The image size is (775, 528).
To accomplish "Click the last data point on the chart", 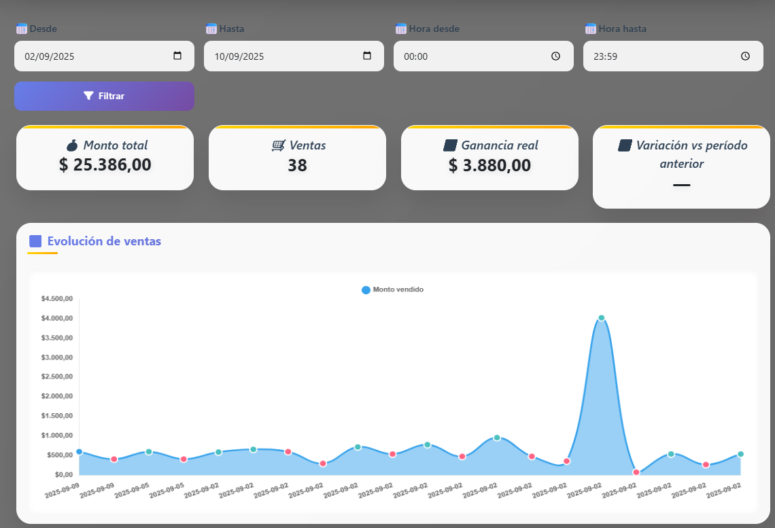I will (x=740, y=454).
